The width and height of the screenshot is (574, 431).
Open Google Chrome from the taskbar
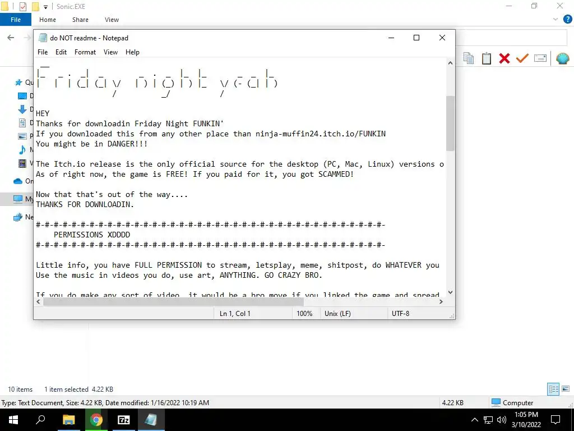tap(96, 420)
